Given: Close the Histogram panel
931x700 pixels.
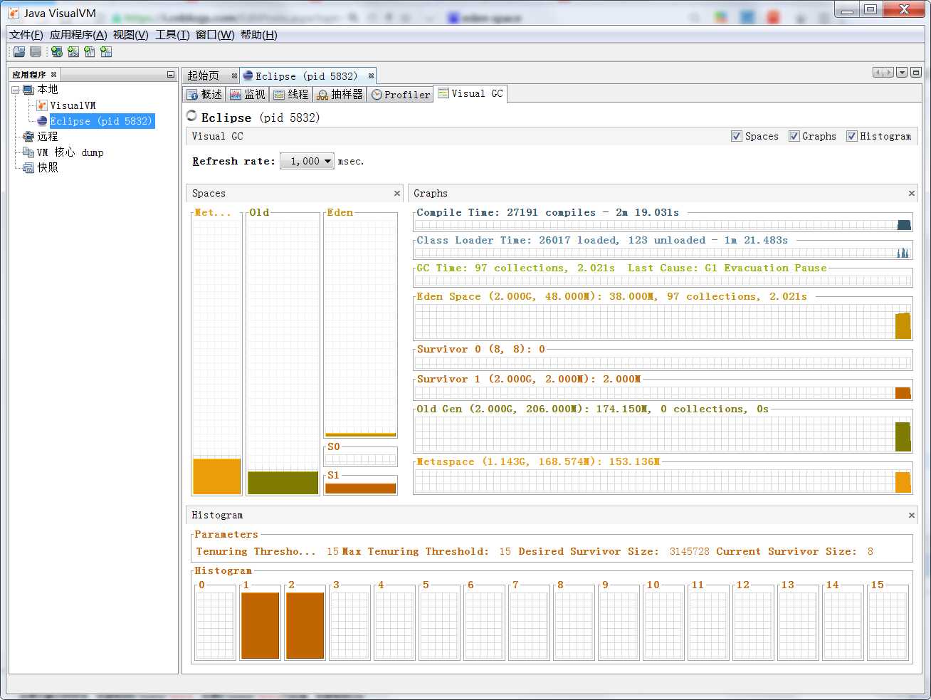Looking at the screenshot, I should click(x=911, y=515).
